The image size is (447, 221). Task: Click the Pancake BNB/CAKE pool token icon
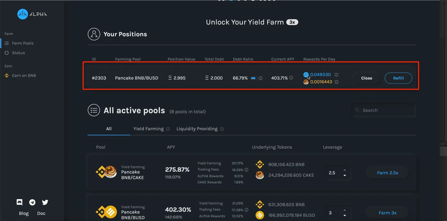(106, 172)
